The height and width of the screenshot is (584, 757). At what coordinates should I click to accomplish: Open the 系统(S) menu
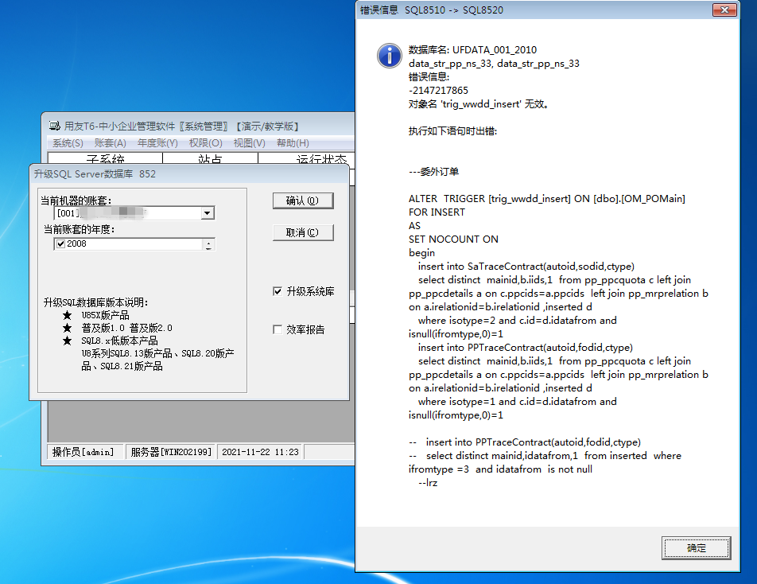click(x=68, y=143)
